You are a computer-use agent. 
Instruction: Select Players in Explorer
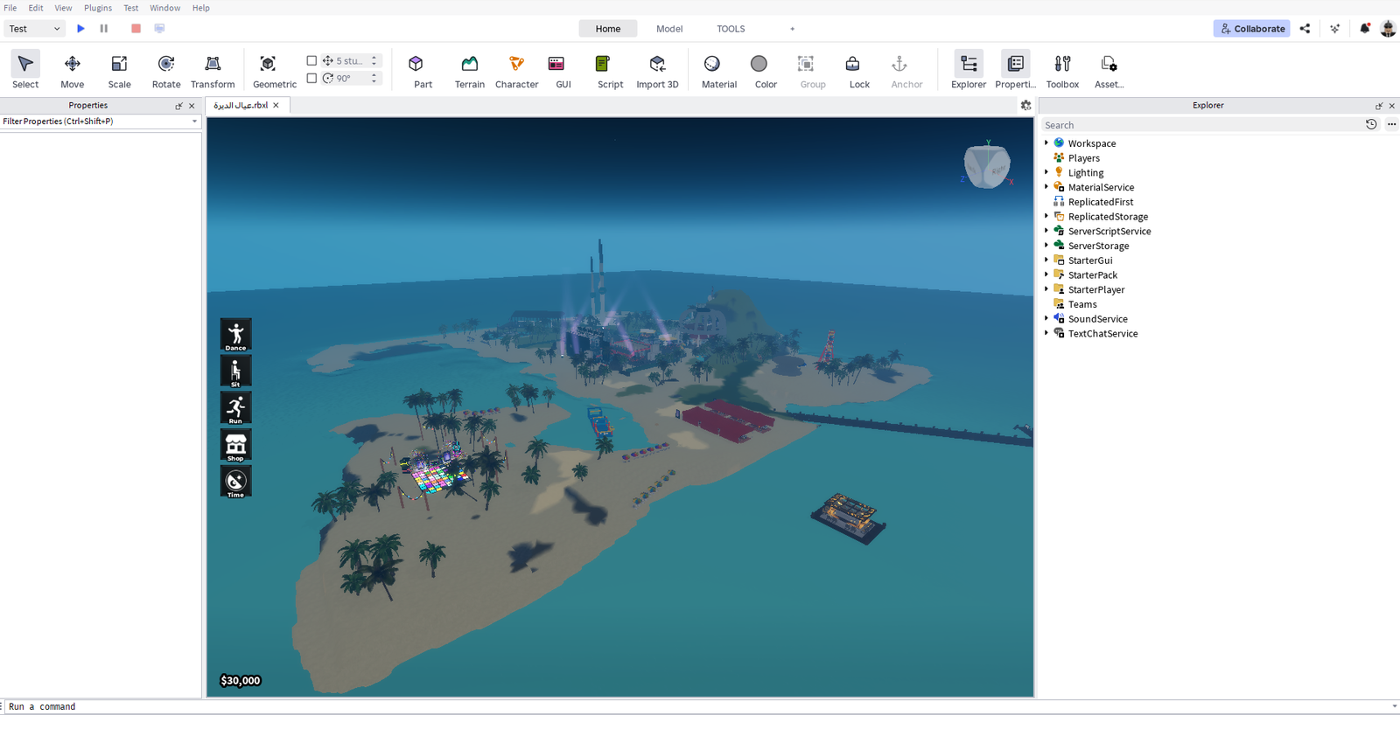1083,158
